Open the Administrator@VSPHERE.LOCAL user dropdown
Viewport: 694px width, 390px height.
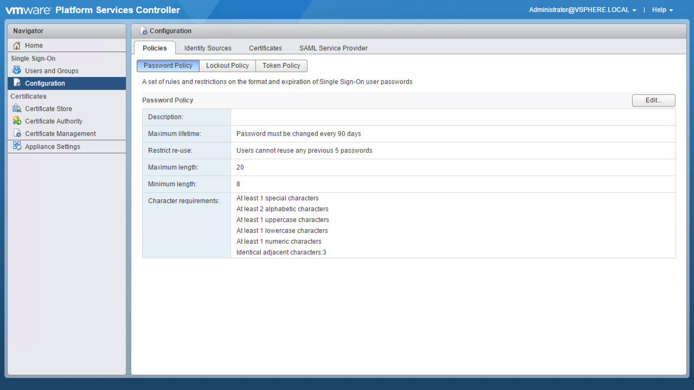pos(582,10)
